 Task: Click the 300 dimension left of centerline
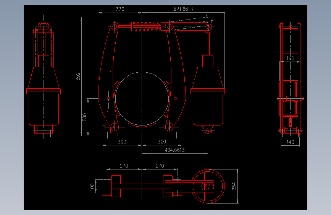click(x=122, y=142)
